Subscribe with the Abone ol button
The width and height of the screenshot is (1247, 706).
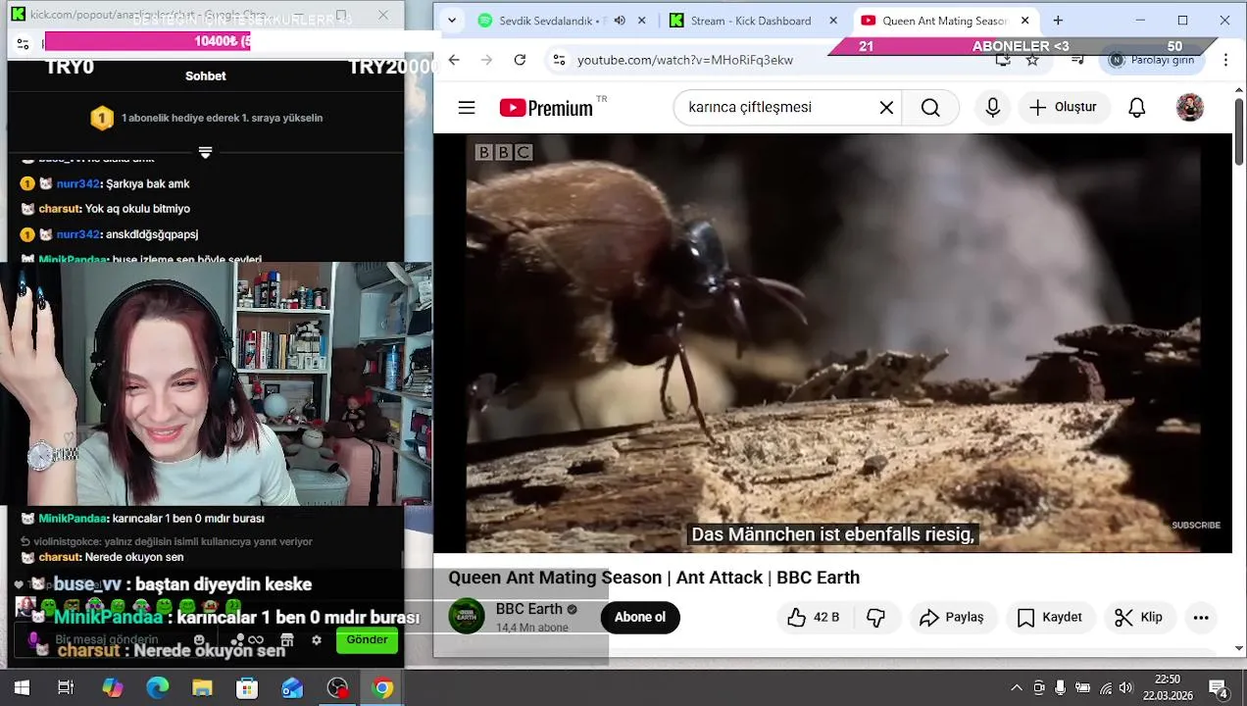point(640,617)
